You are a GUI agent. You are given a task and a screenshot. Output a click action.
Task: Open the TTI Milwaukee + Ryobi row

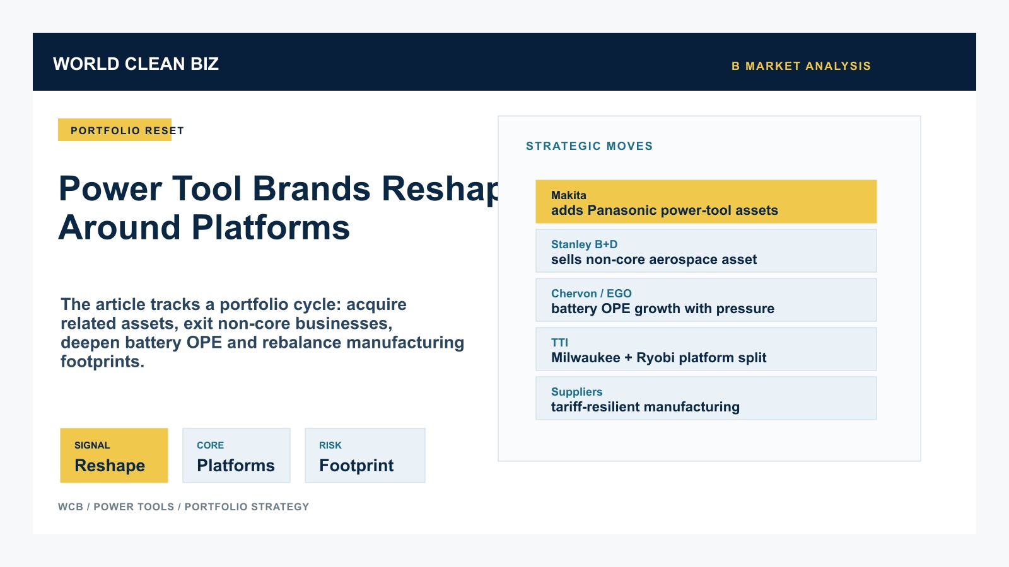(706, 349)
